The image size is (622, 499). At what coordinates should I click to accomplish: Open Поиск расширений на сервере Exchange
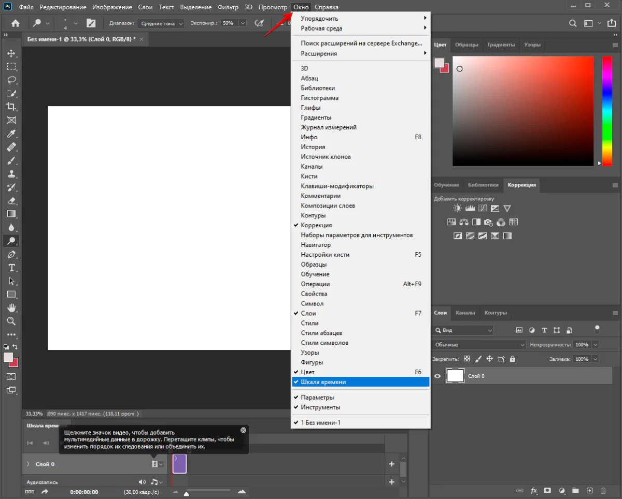361,43
